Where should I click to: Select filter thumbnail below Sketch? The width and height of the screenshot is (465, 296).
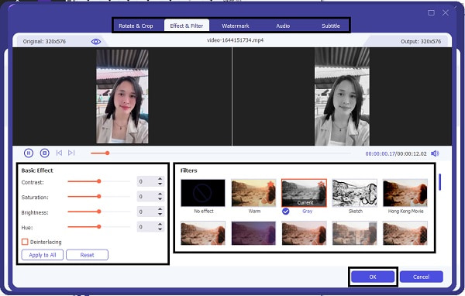[x=355, y=233]
